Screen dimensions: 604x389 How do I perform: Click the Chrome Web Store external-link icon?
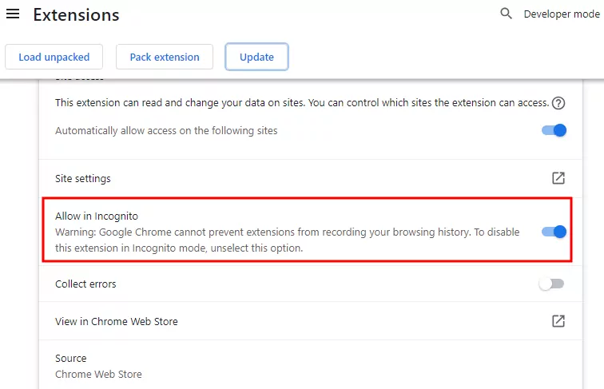(558, 321)
